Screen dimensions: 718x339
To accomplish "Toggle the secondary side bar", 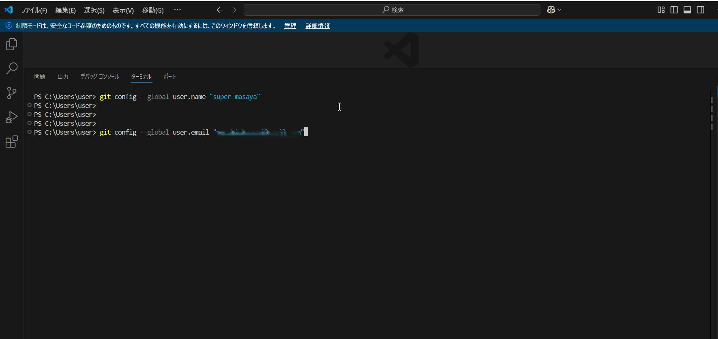I will coord(701,10).
